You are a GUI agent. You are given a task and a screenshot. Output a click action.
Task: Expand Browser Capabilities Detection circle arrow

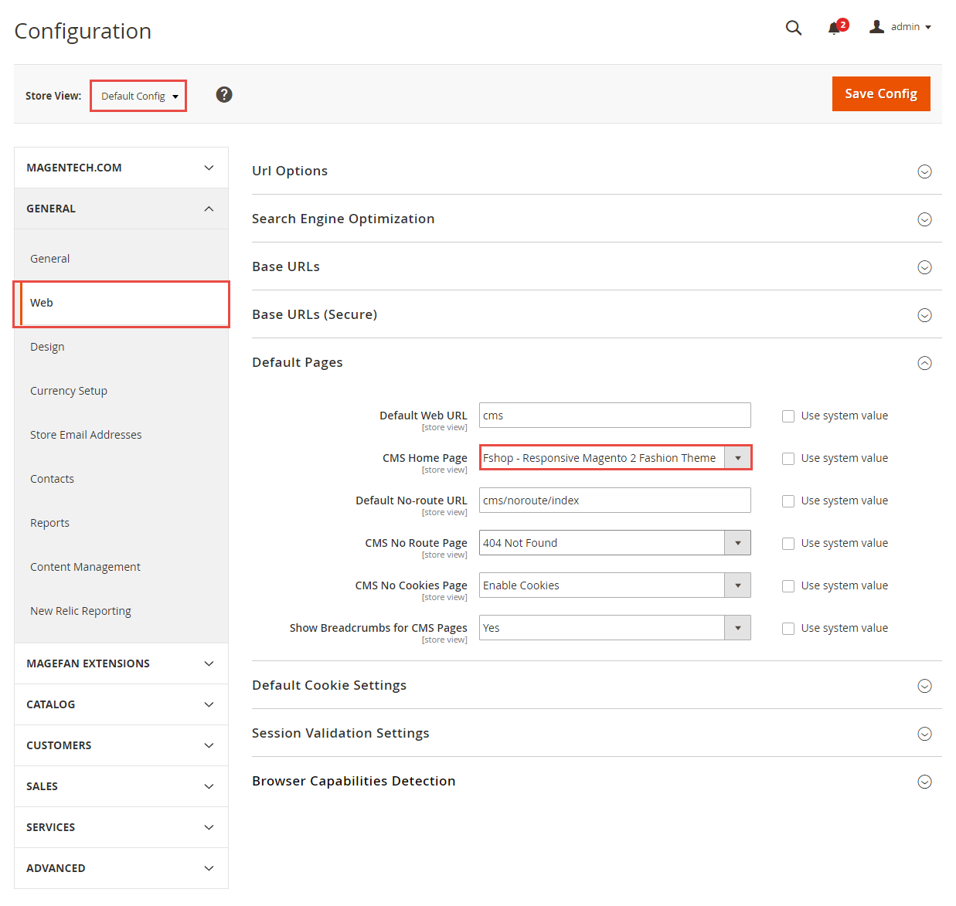924,782
